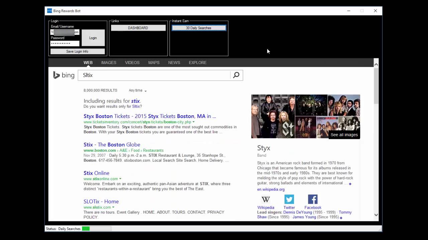Screen dimensions: 428x240
Task: Click the scrollbar down arrow
Action: tap(376, 215)
